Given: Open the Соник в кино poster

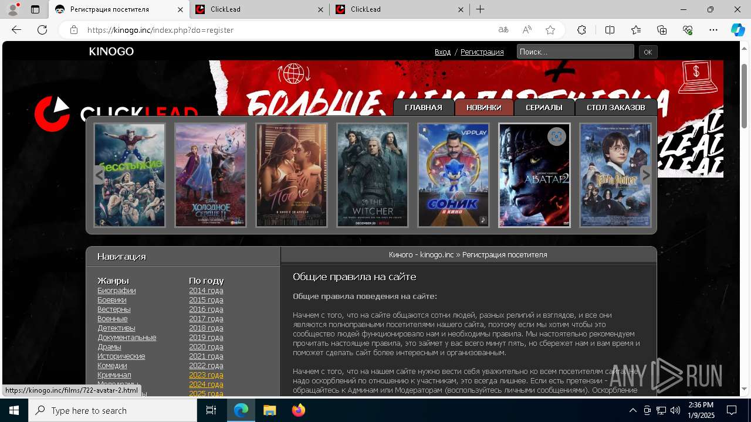Looking at the screenshot, I should coord(454,175).
